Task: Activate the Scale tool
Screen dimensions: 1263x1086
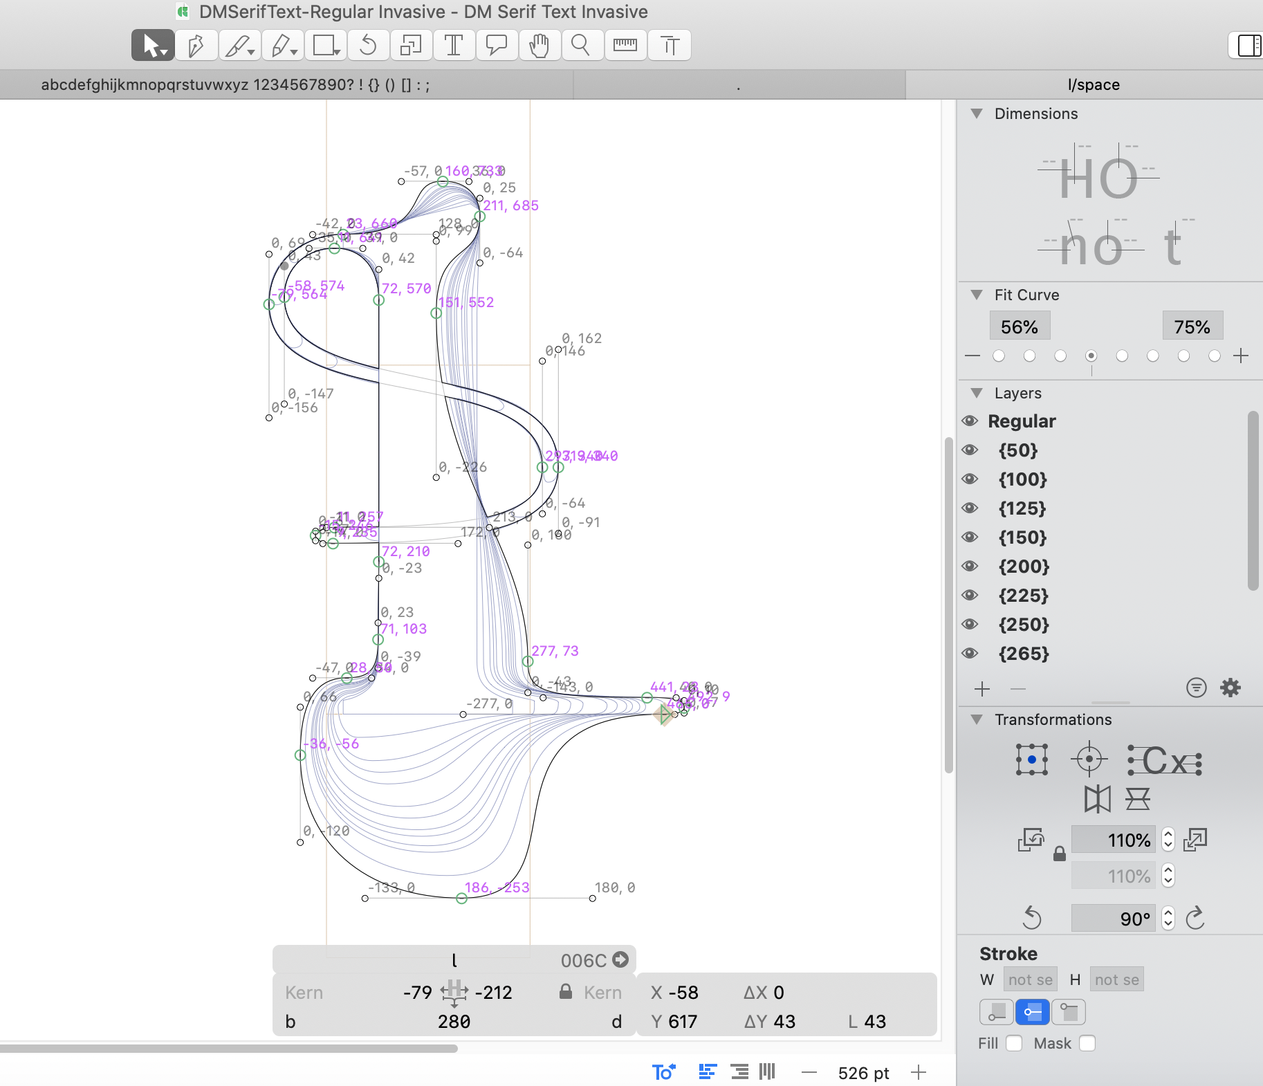Action: coord(411,46)
